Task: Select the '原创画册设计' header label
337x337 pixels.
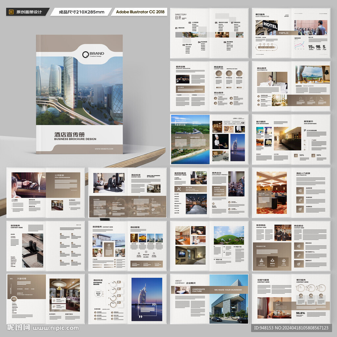Action: point(29,12)
